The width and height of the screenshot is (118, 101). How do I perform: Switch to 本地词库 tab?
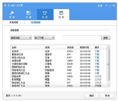click(x=14, y=22)
